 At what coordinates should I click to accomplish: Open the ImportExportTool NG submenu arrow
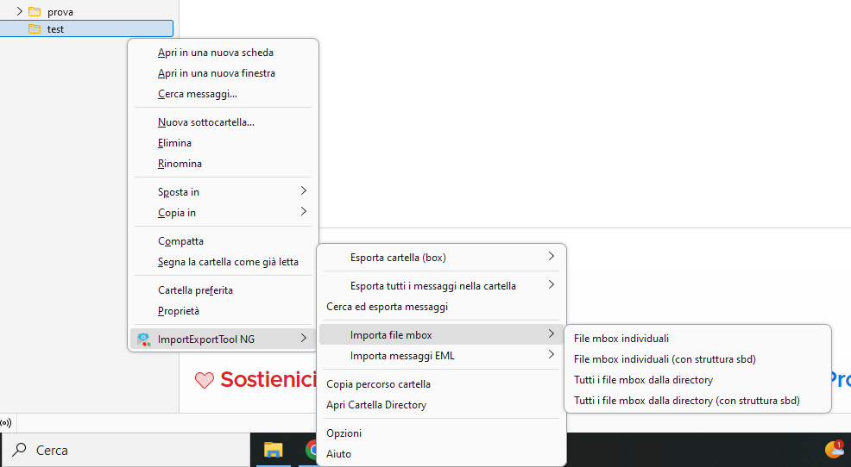click(x=304, y=338)
